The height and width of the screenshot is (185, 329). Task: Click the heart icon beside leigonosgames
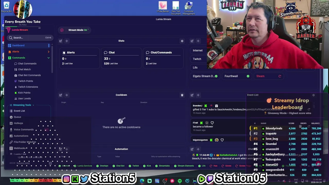click(222, 140)
